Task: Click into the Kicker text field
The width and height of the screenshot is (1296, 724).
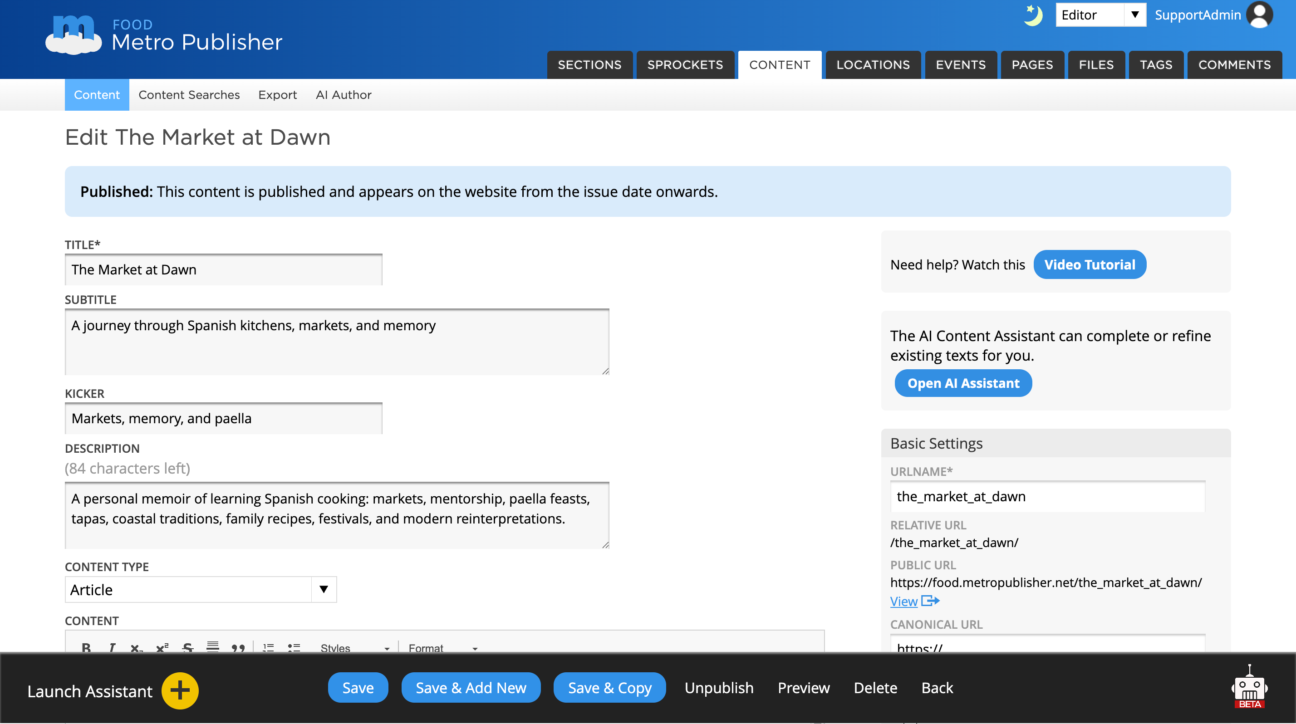Action: pyautogui.click(x=223, y=418)
